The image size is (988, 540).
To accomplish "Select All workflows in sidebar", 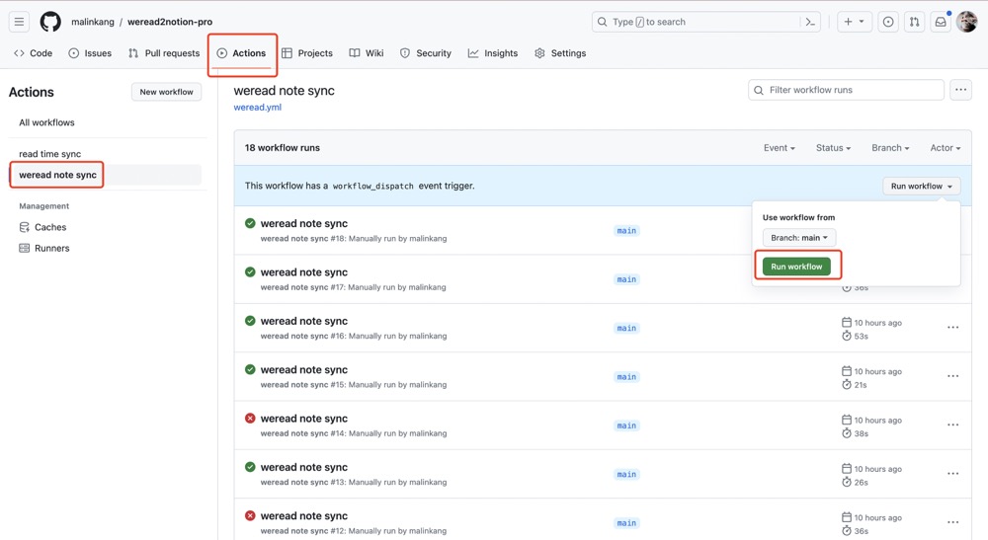I will pos(46,122).
